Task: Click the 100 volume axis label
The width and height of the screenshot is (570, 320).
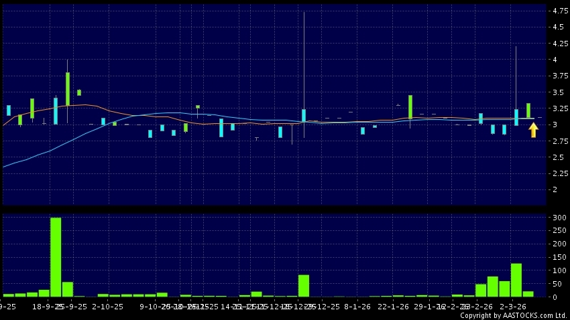Action: (557, 270)
